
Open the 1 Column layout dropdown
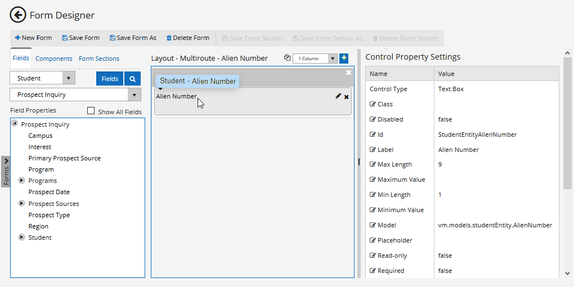coord(332,59)
